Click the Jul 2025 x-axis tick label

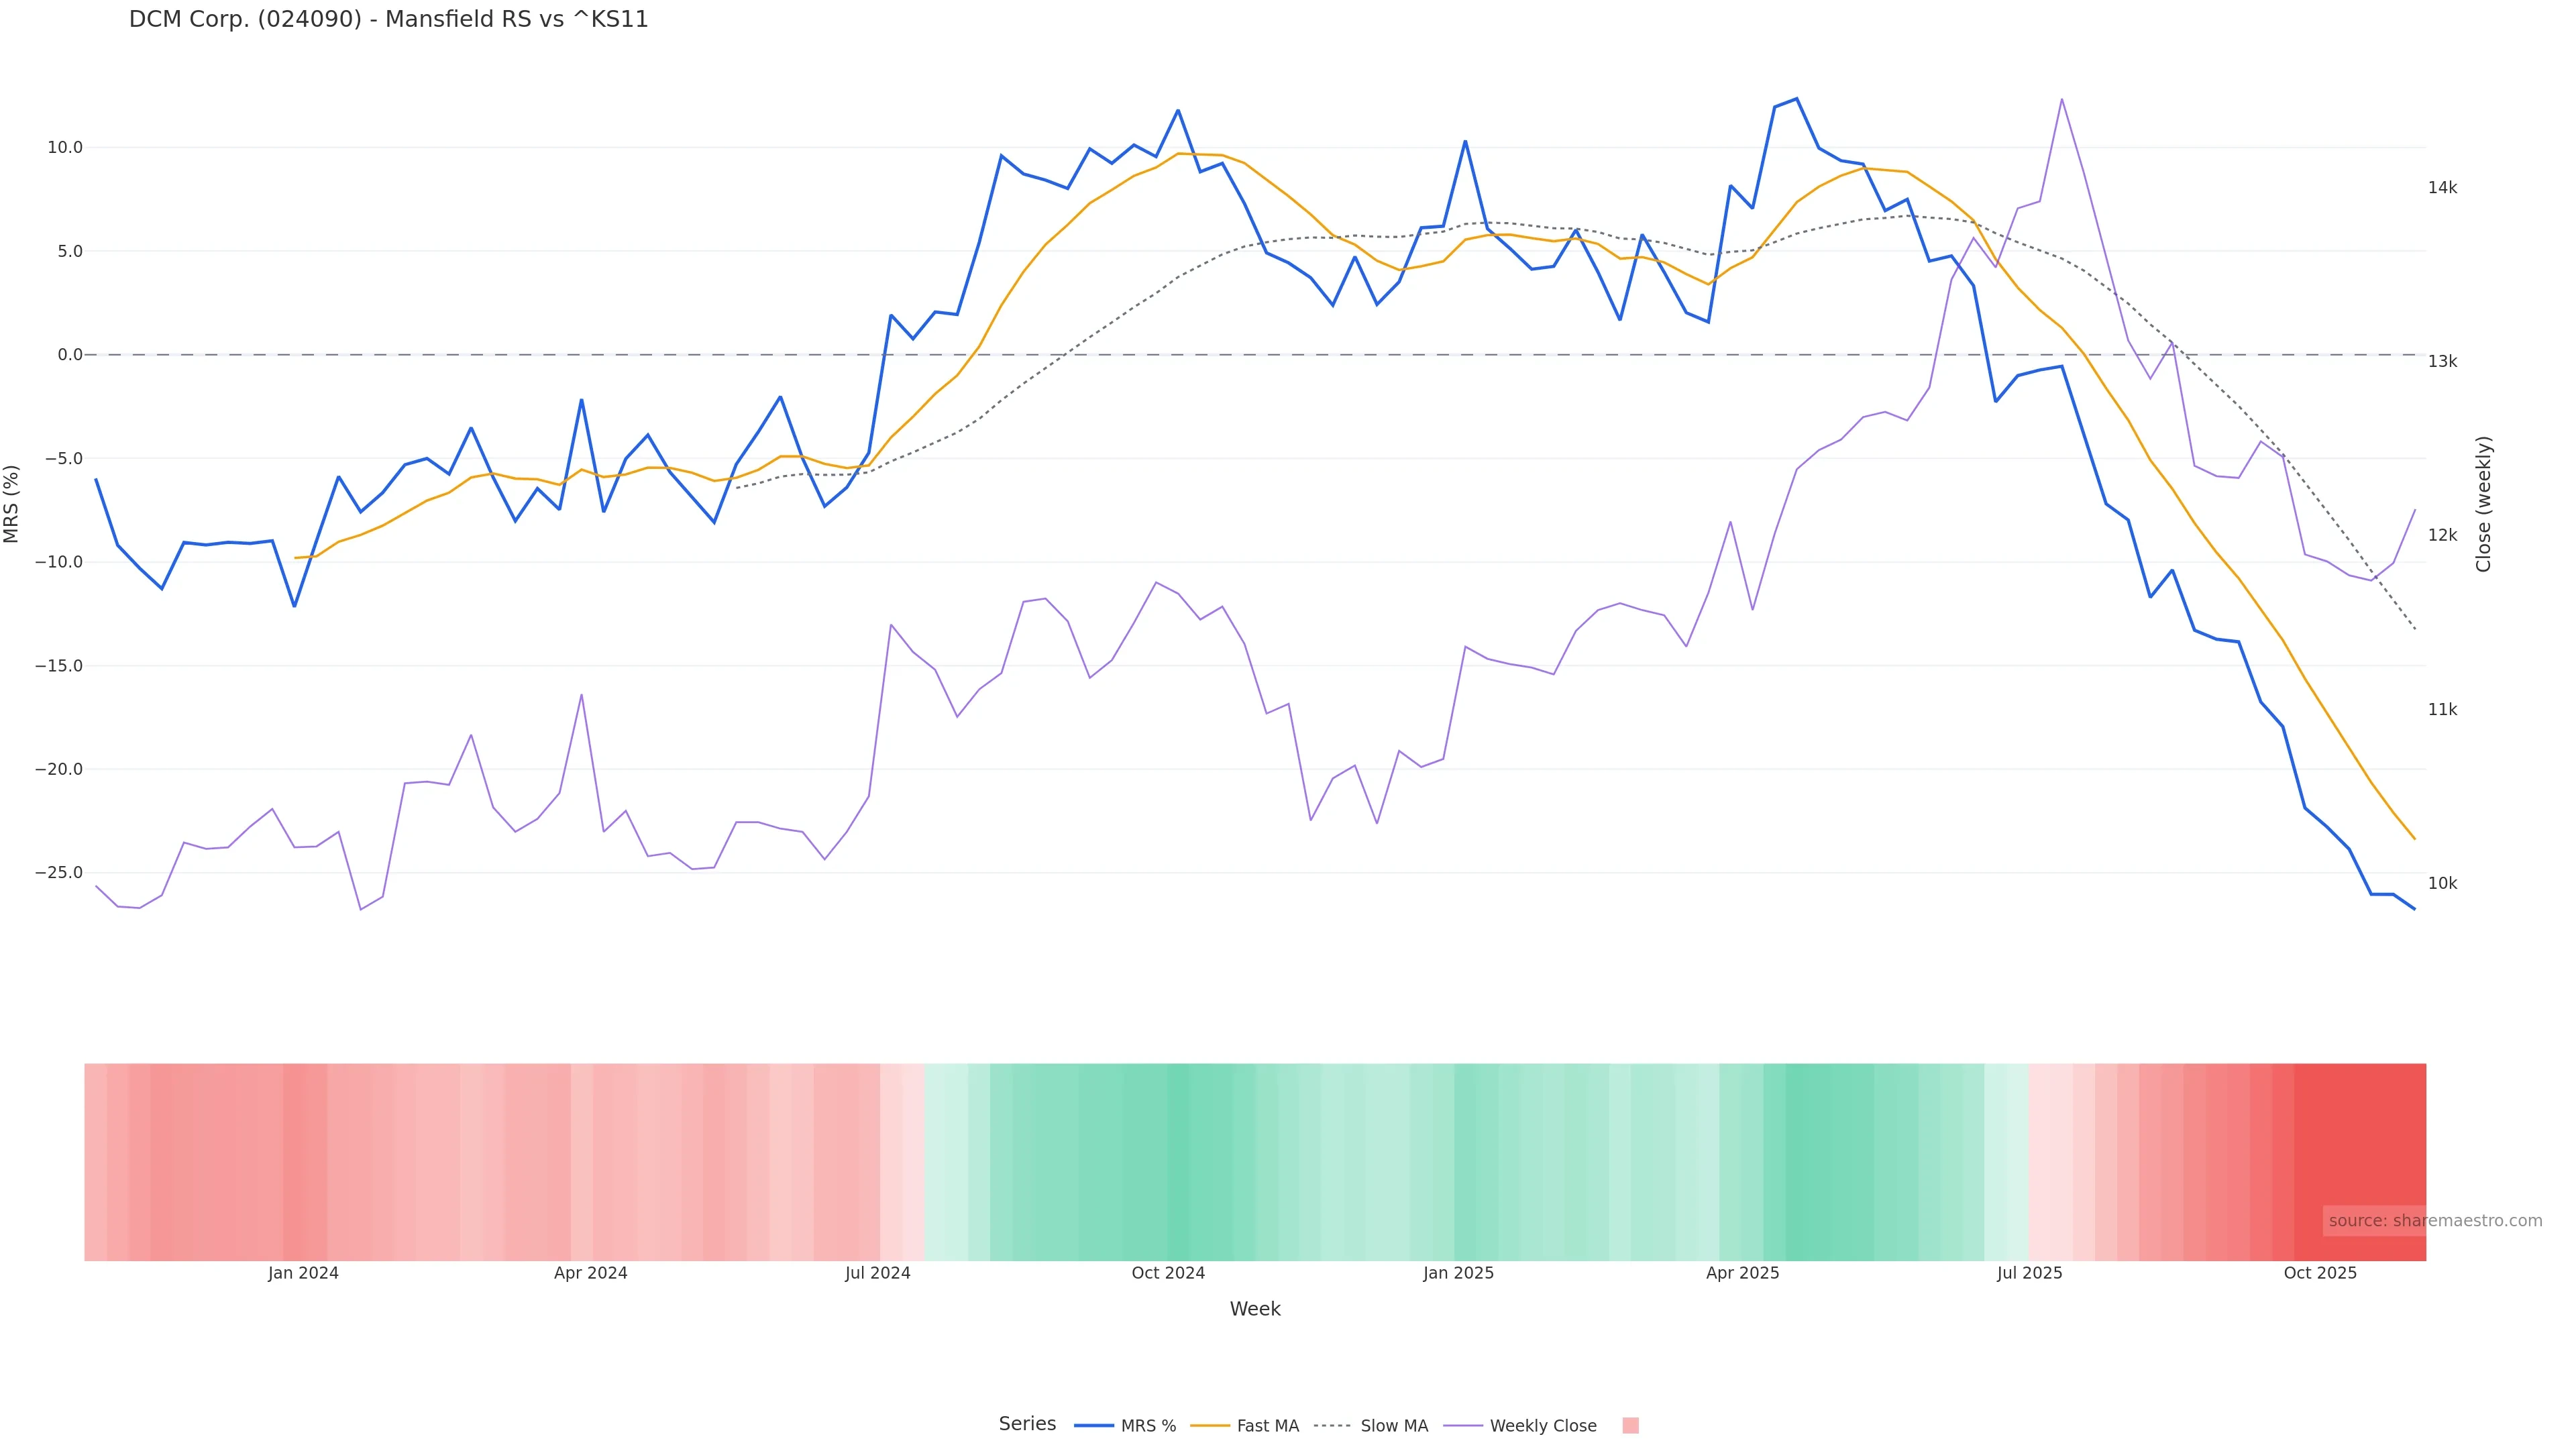coord(2029,1273)
